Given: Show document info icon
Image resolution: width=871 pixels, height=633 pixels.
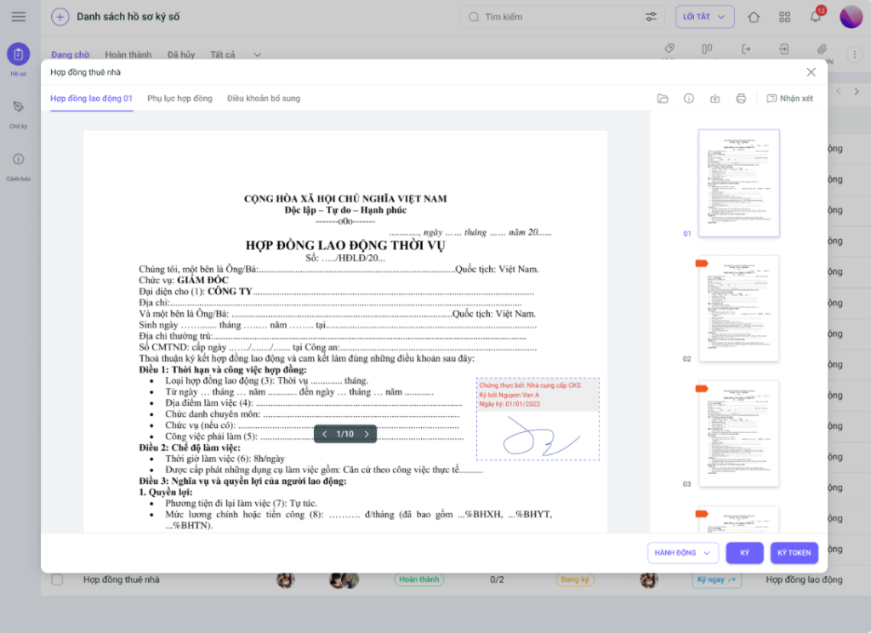Looking at the screenshot, I should [689, 99].
